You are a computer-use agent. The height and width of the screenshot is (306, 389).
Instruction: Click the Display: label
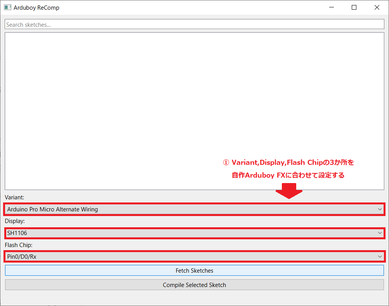coord(15,221)
